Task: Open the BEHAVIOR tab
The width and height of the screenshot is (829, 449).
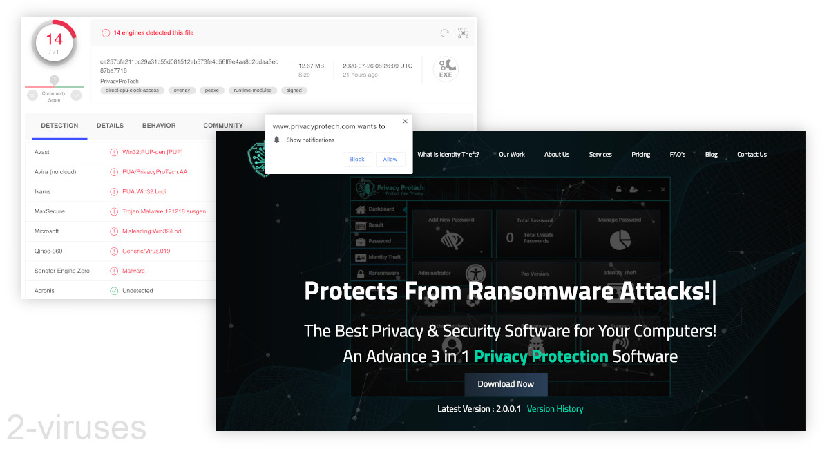Action: point(159,126)
